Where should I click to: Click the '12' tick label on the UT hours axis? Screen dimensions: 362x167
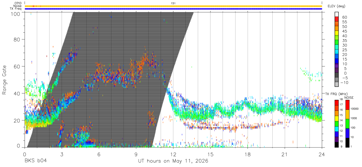173,154
